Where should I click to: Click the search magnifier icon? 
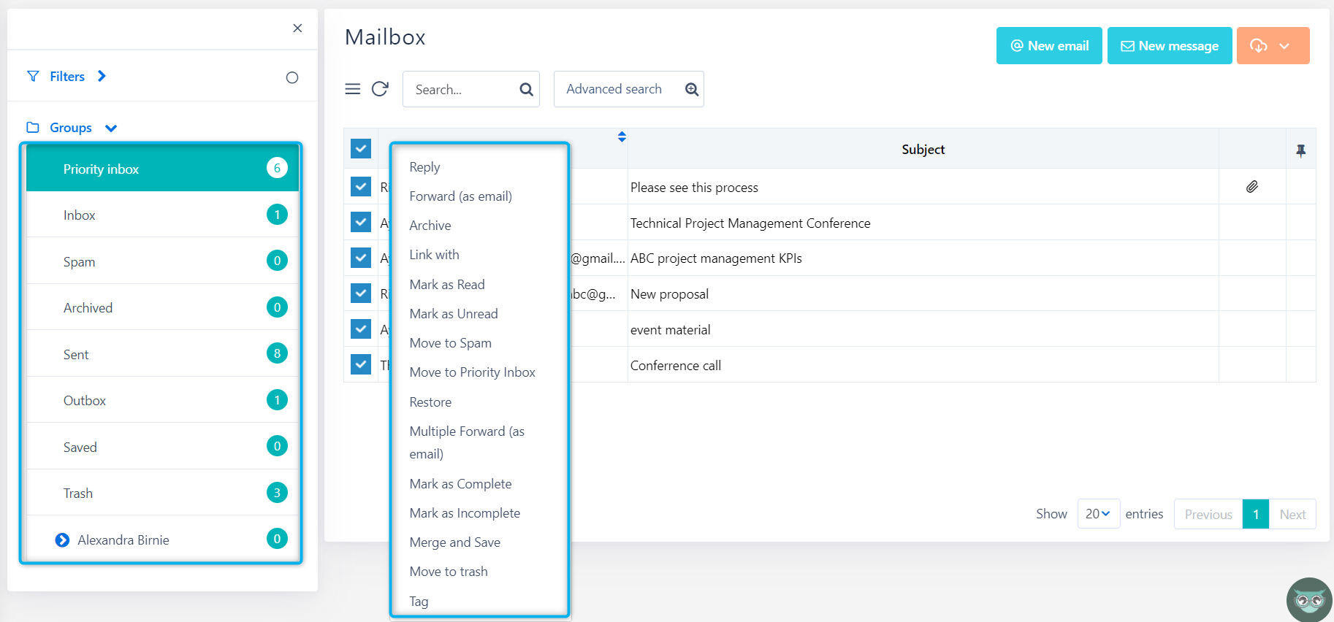pyautogui.click(x=526, y=89)
